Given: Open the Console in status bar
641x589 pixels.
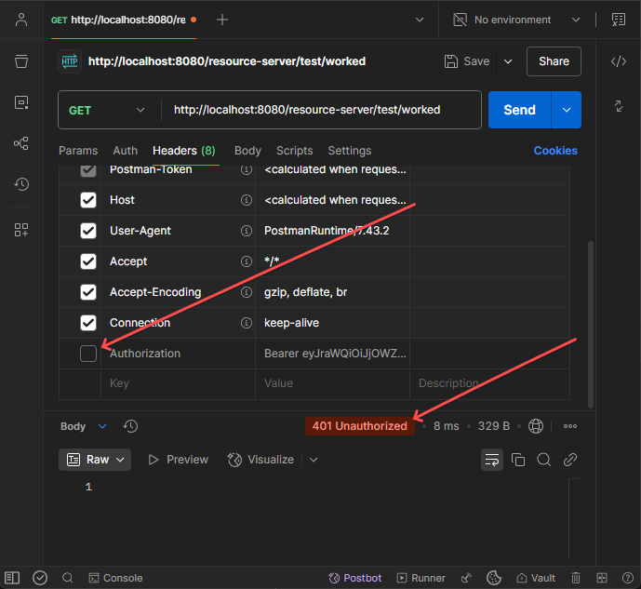Looking at the screenshot, I should [x=115, y=578].
